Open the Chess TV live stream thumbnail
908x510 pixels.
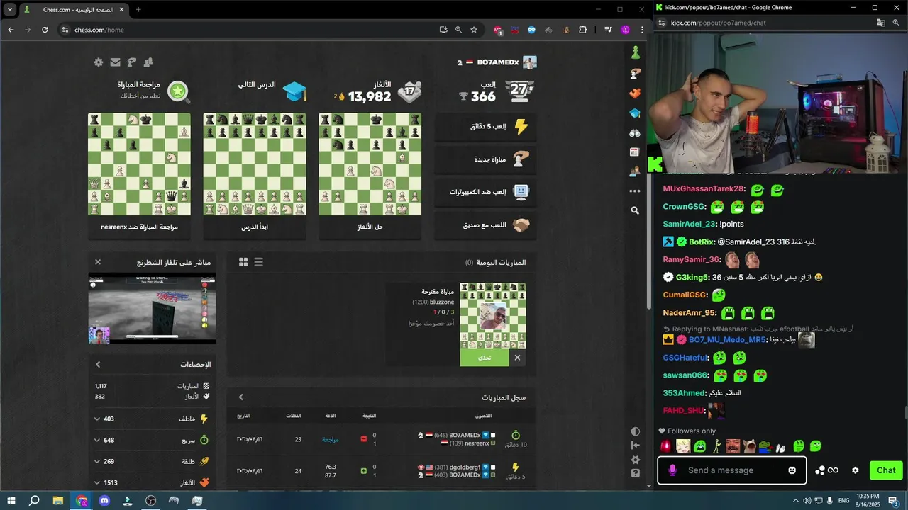point(153,309)
